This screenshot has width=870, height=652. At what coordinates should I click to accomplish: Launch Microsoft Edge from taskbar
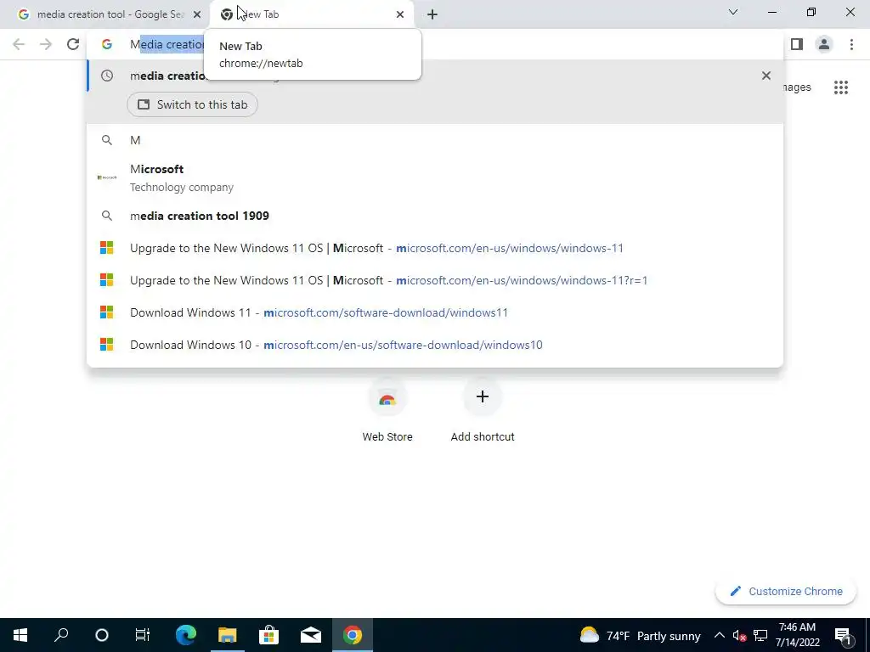coord(186,635)
